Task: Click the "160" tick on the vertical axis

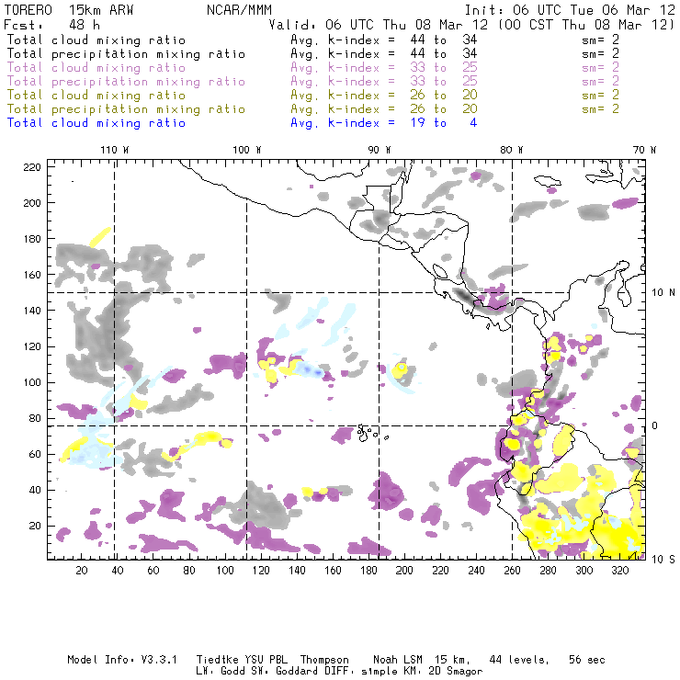Action: 32,275
